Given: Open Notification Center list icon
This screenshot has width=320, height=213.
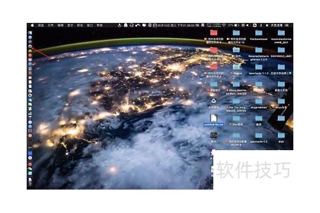Looking at the screenshot, I should [287, 25].
